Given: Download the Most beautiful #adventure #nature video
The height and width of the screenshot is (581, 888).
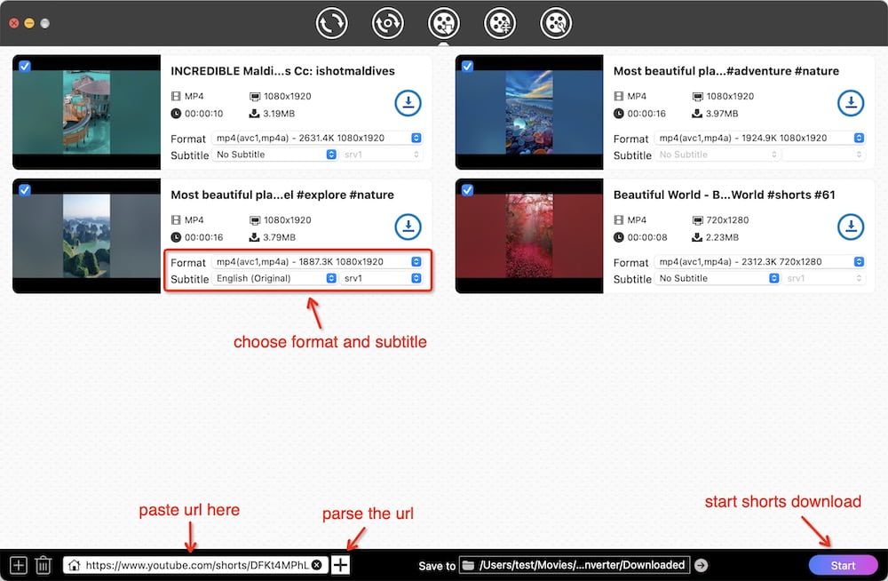Looking at the screenshot, I should [851, 103].
